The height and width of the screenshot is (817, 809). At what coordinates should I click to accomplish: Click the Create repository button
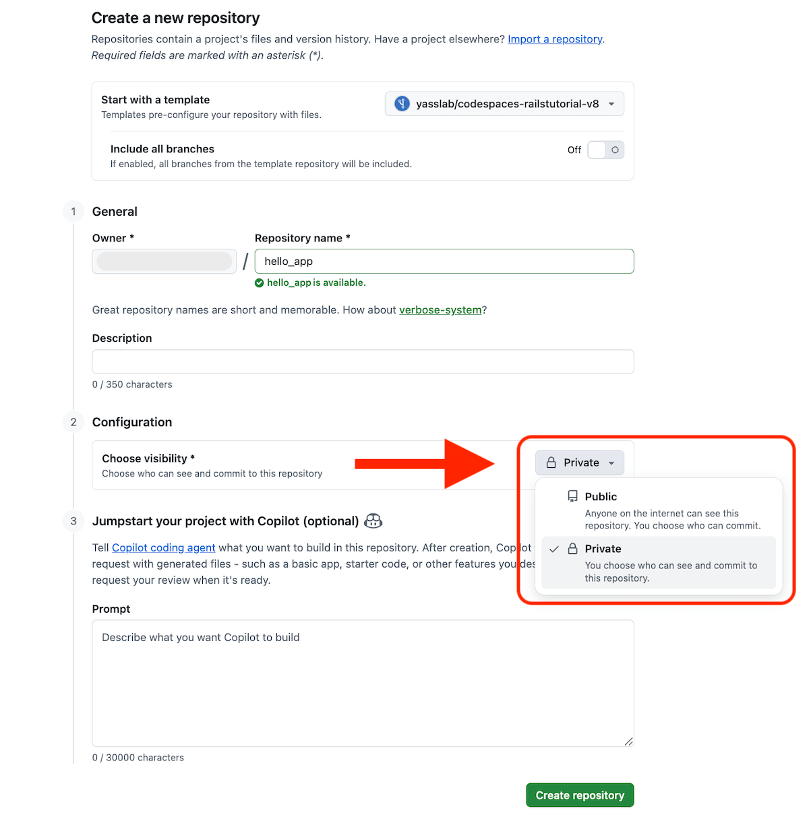point(580,795)
